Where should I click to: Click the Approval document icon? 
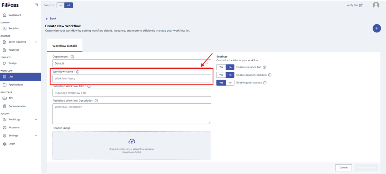click(5, 50)
